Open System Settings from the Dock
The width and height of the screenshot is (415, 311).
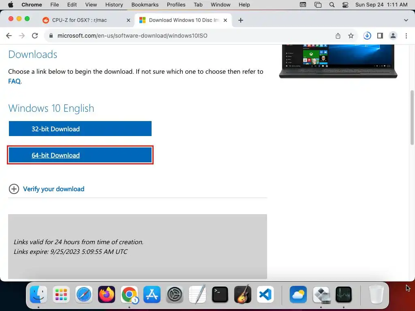(x=175, y=294)
